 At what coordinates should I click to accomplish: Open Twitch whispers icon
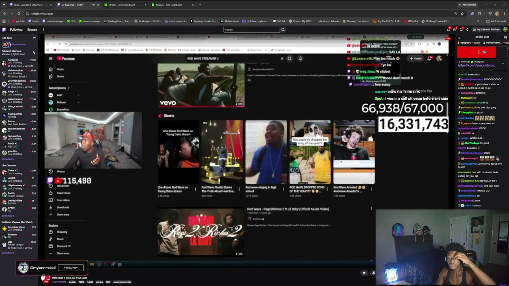tap(461, 29)
